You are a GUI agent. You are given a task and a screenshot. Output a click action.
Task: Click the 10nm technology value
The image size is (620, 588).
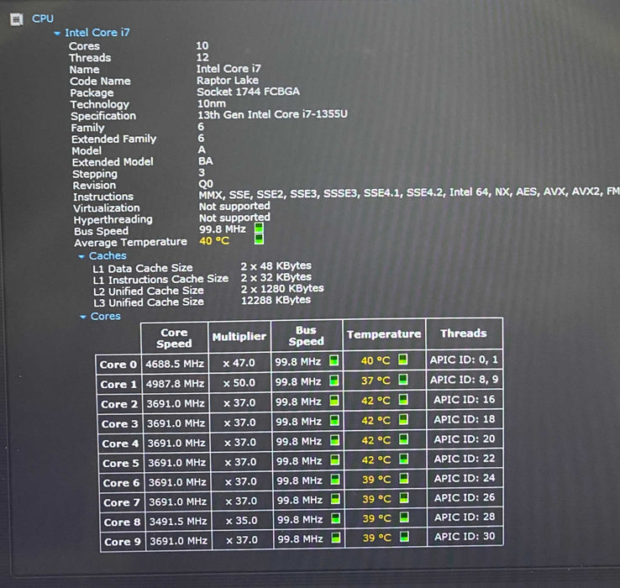point(212,103)
